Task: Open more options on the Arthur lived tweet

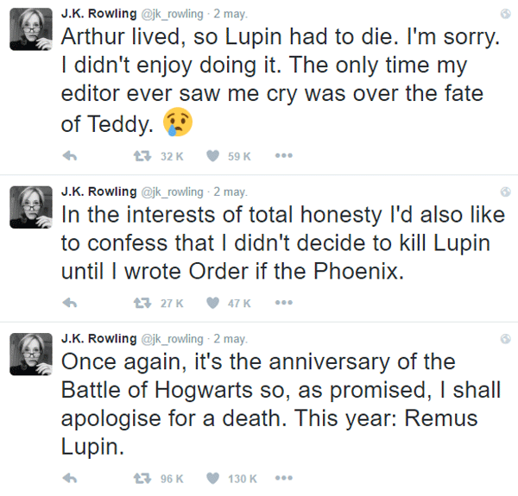Action: click(285, 156)
